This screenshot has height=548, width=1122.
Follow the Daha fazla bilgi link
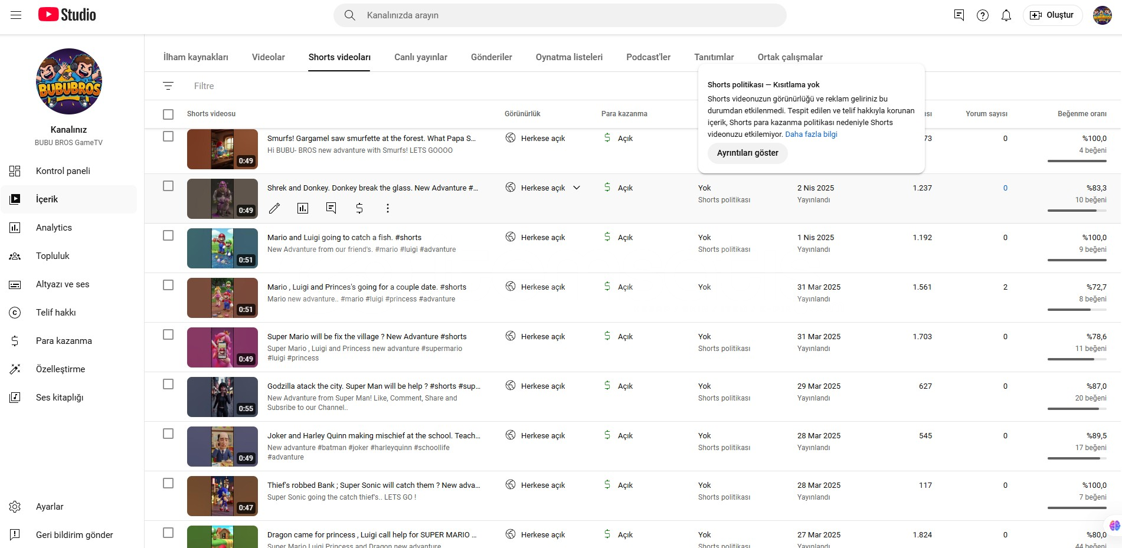tap(811, 134)
